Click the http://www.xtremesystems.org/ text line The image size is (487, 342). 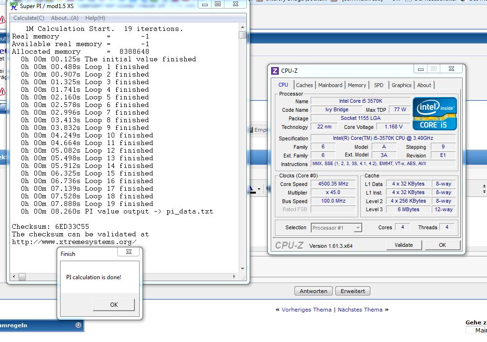click(x=74, y=242)
